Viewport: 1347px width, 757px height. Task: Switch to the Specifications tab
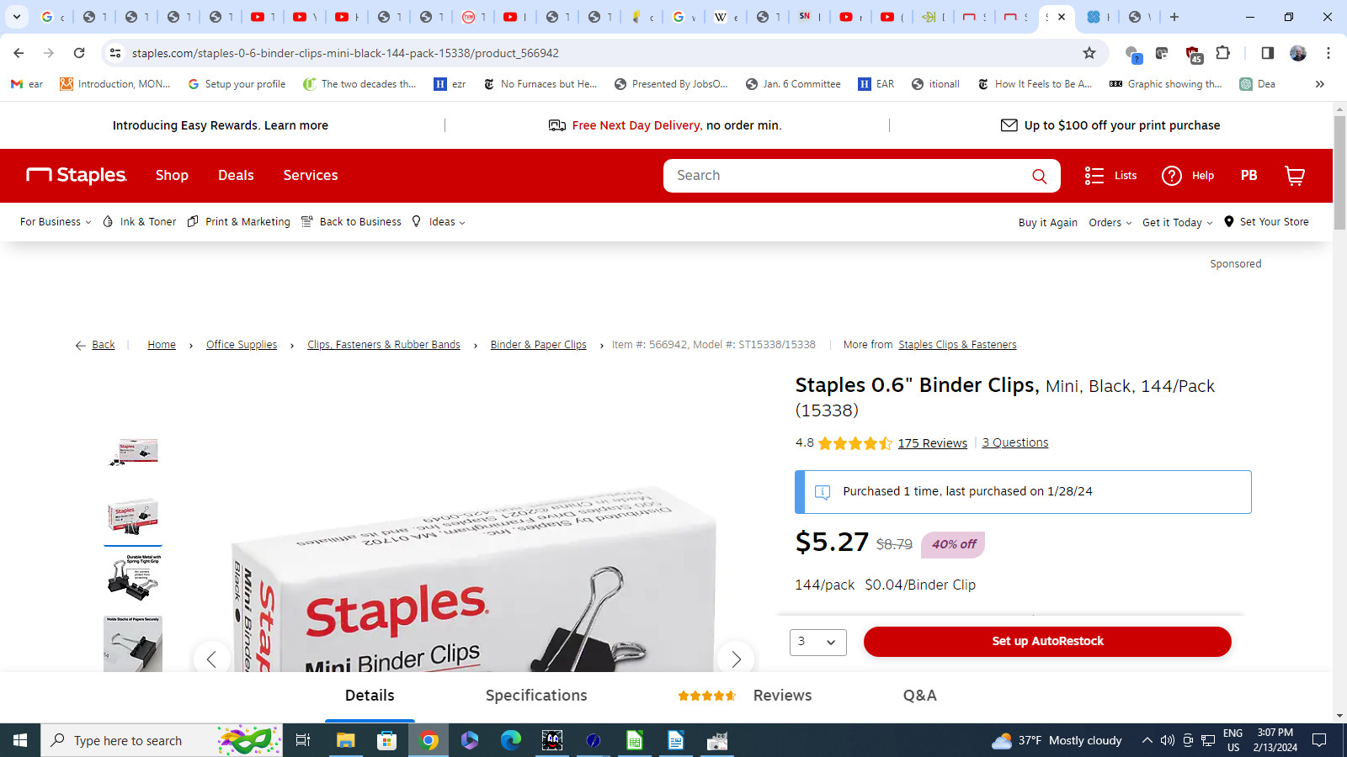[536, 696]
